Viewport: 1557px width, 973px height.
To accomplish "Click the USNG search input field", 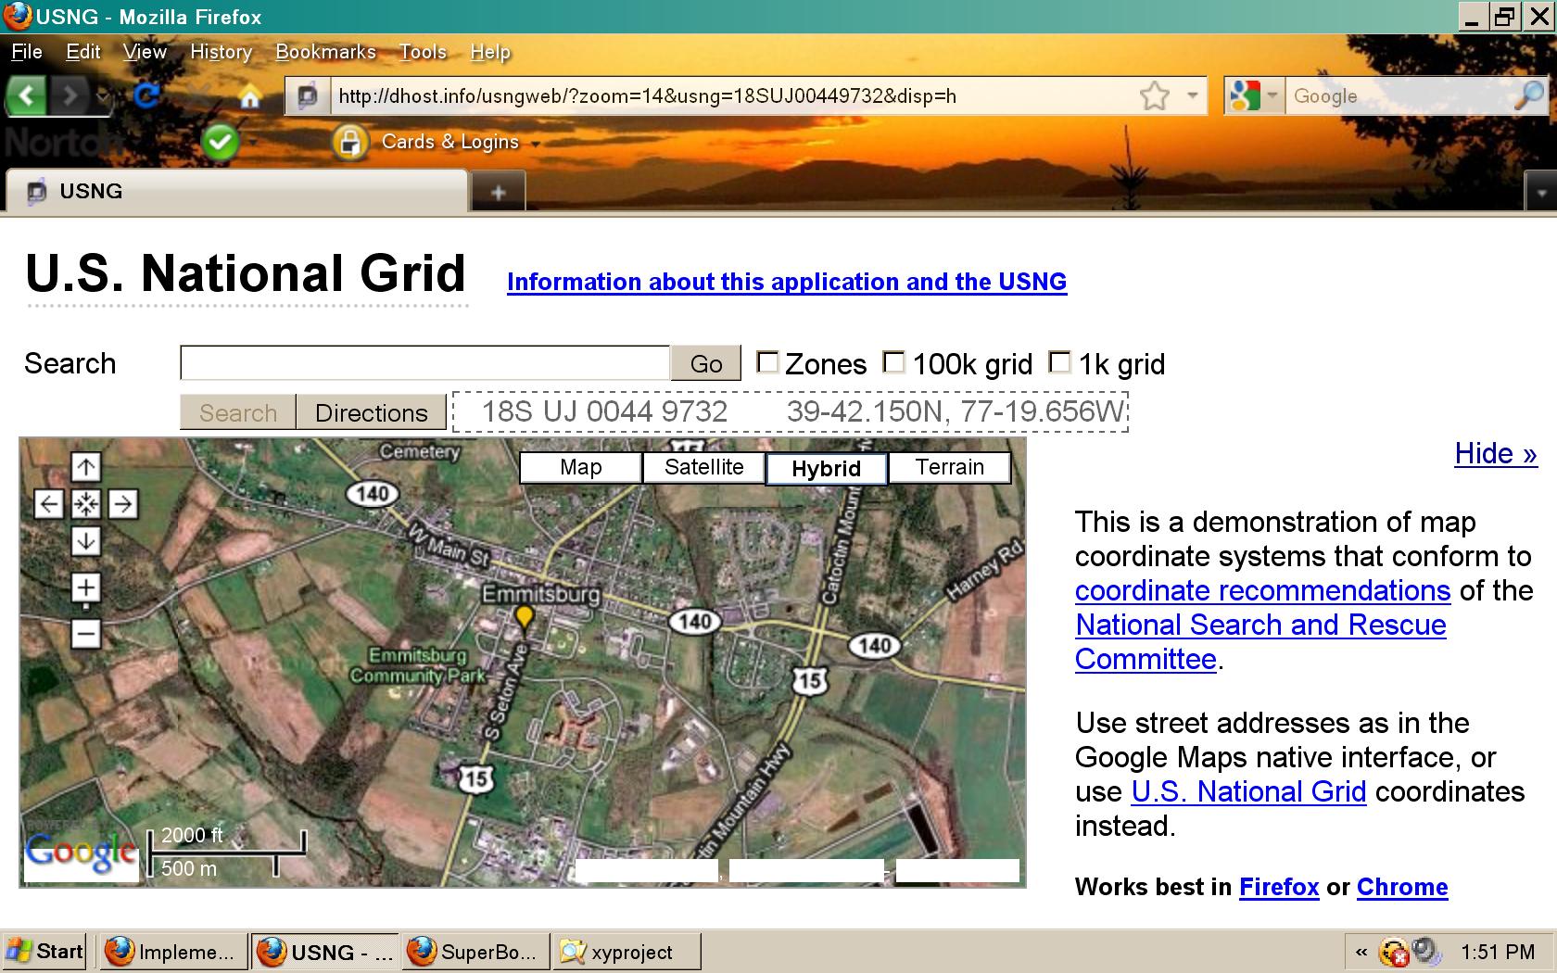I will tap(425, 363).
